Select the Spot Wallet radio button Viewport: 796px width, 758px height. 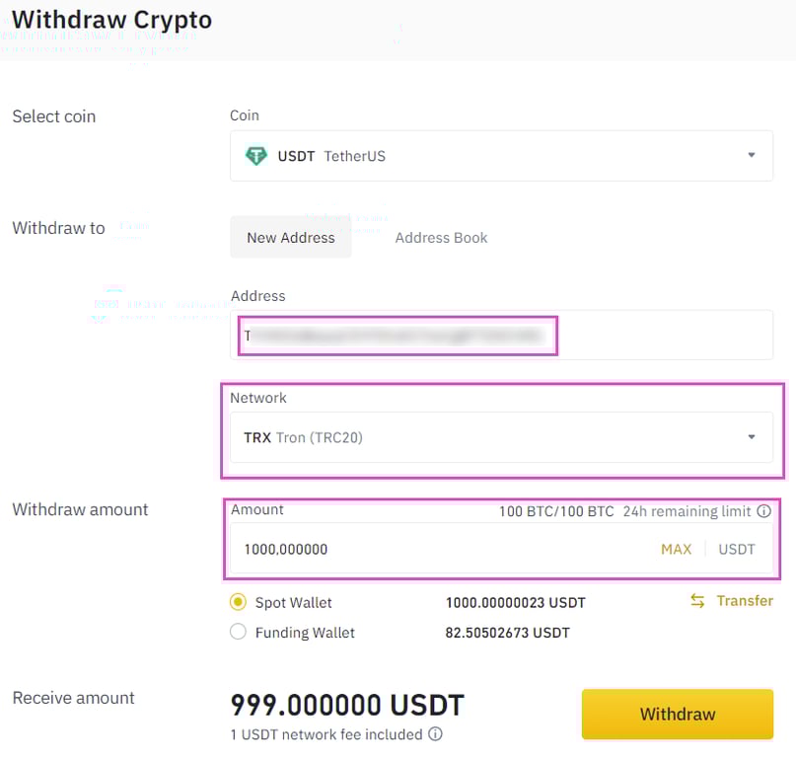[x=237, y=602]
